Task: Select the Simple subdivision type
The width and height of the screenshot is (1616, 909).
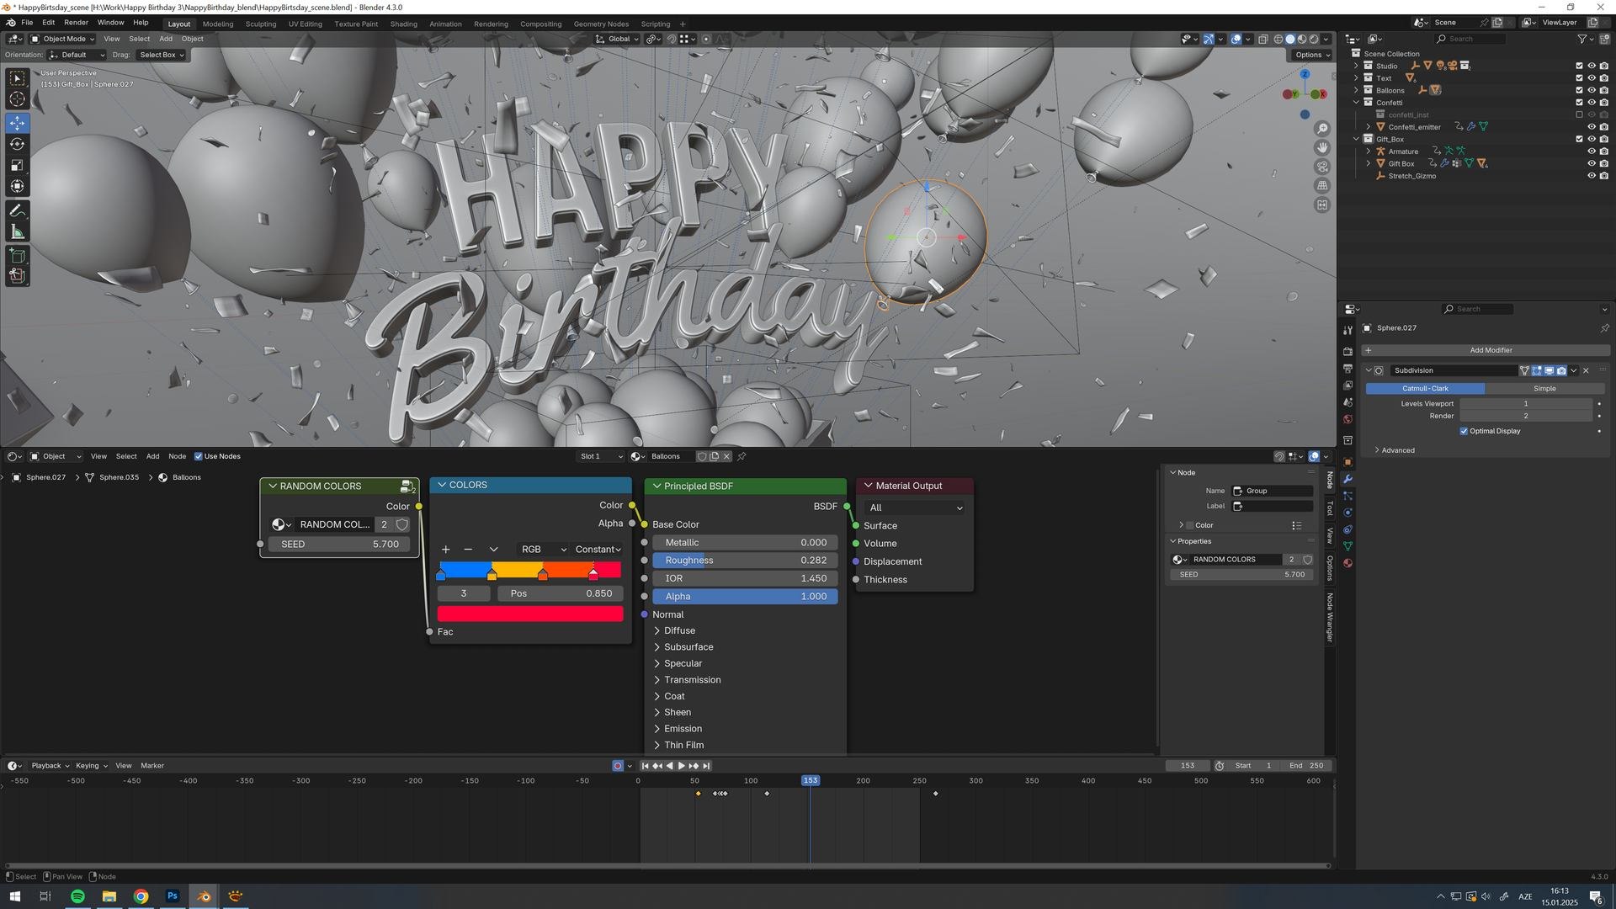Action: point(1544,389)
